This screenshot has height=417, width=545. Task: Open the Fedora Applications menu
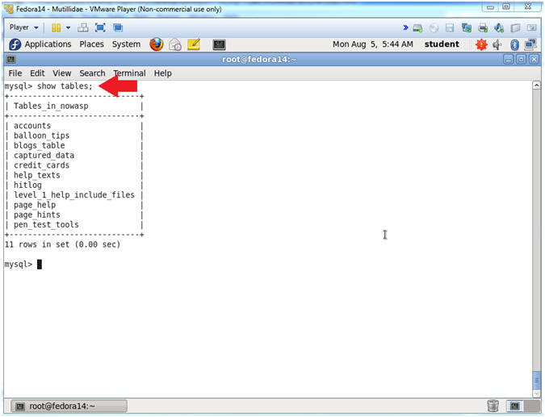click(x=40, y=44)
